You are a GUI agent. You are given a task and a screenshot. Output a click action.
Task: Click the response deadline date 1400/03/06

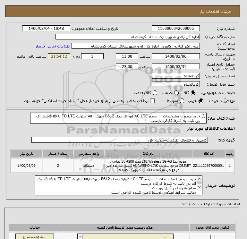click(176, 56)
